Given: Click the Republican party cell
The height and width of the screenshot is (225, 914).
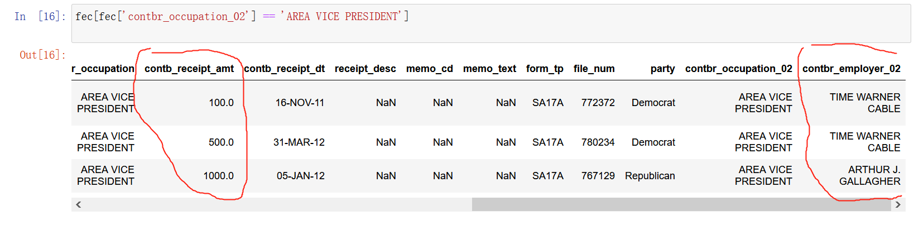Looking at the screenshot, I should 650,176.
